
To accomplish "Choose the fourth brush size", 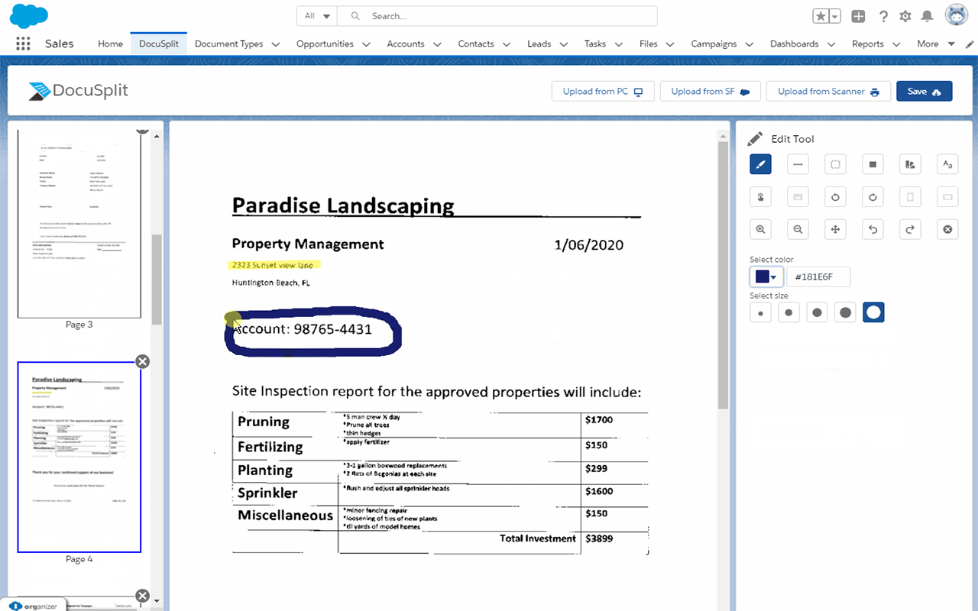I will pyautogui.click(x=845, y=312).
